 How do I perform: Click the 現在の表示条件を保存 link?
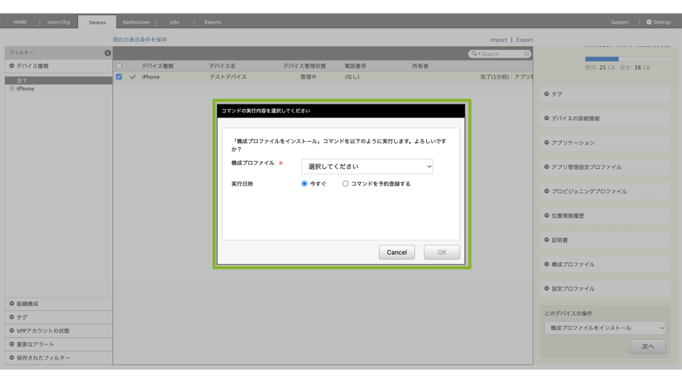click(140, 40)
